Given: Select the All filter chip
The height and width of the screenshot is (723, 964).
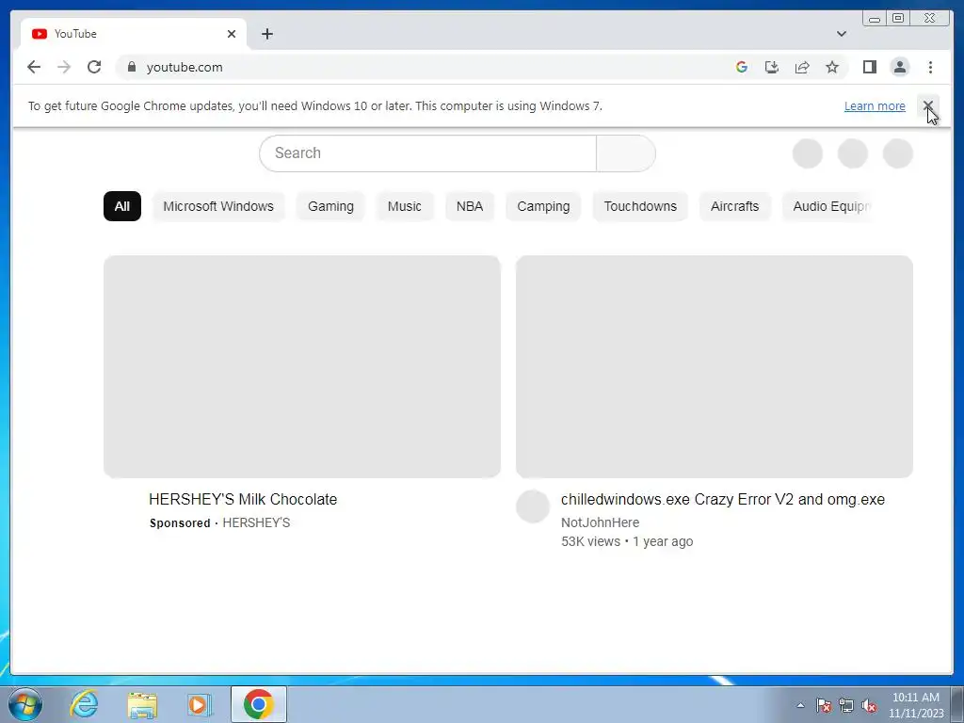Looking at the screenshot, I should pyautogui.click(x=121, y=206).
